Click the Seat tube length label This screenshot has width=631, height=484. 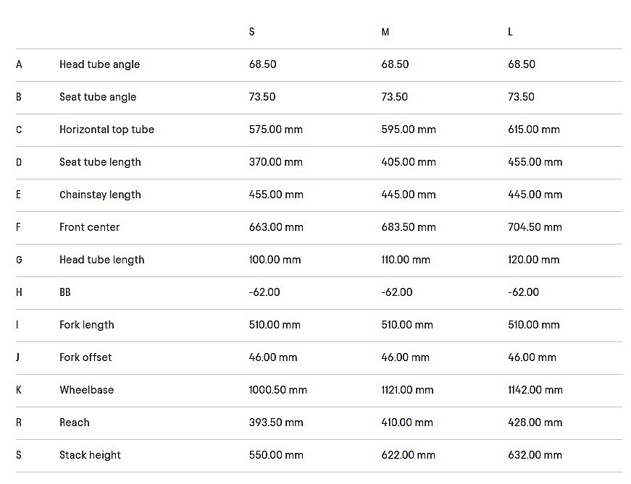[100, 162]
